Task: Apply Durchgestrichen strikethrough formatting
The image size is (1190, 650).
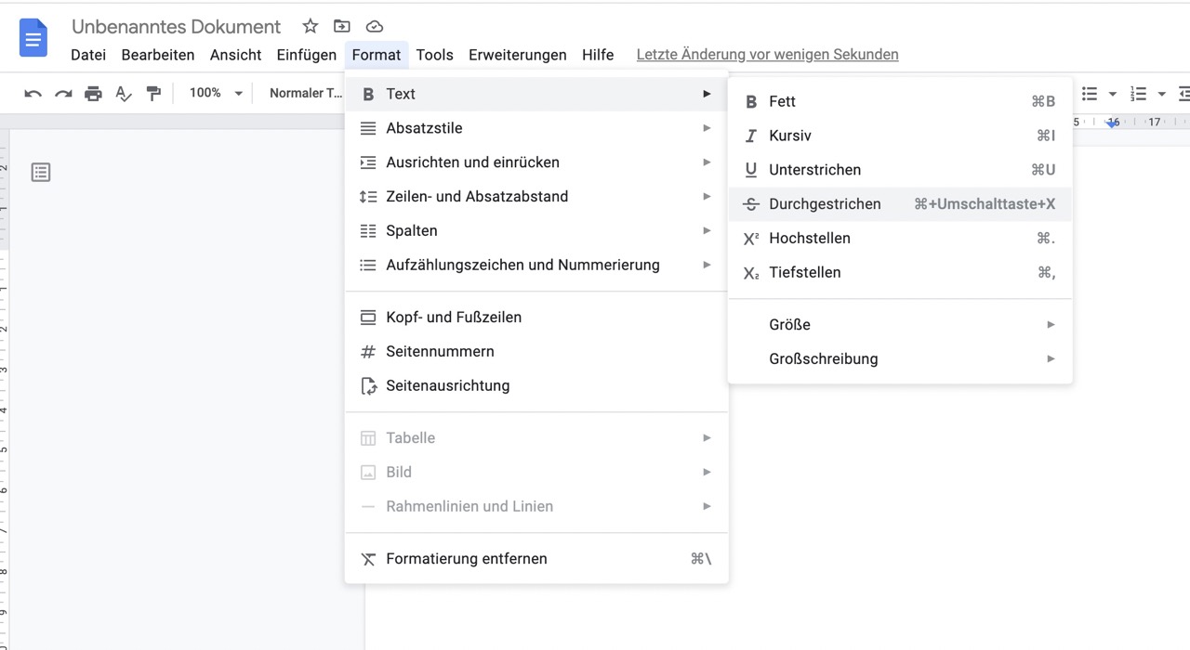Action: pyautogui.click(x=825, y=203)
